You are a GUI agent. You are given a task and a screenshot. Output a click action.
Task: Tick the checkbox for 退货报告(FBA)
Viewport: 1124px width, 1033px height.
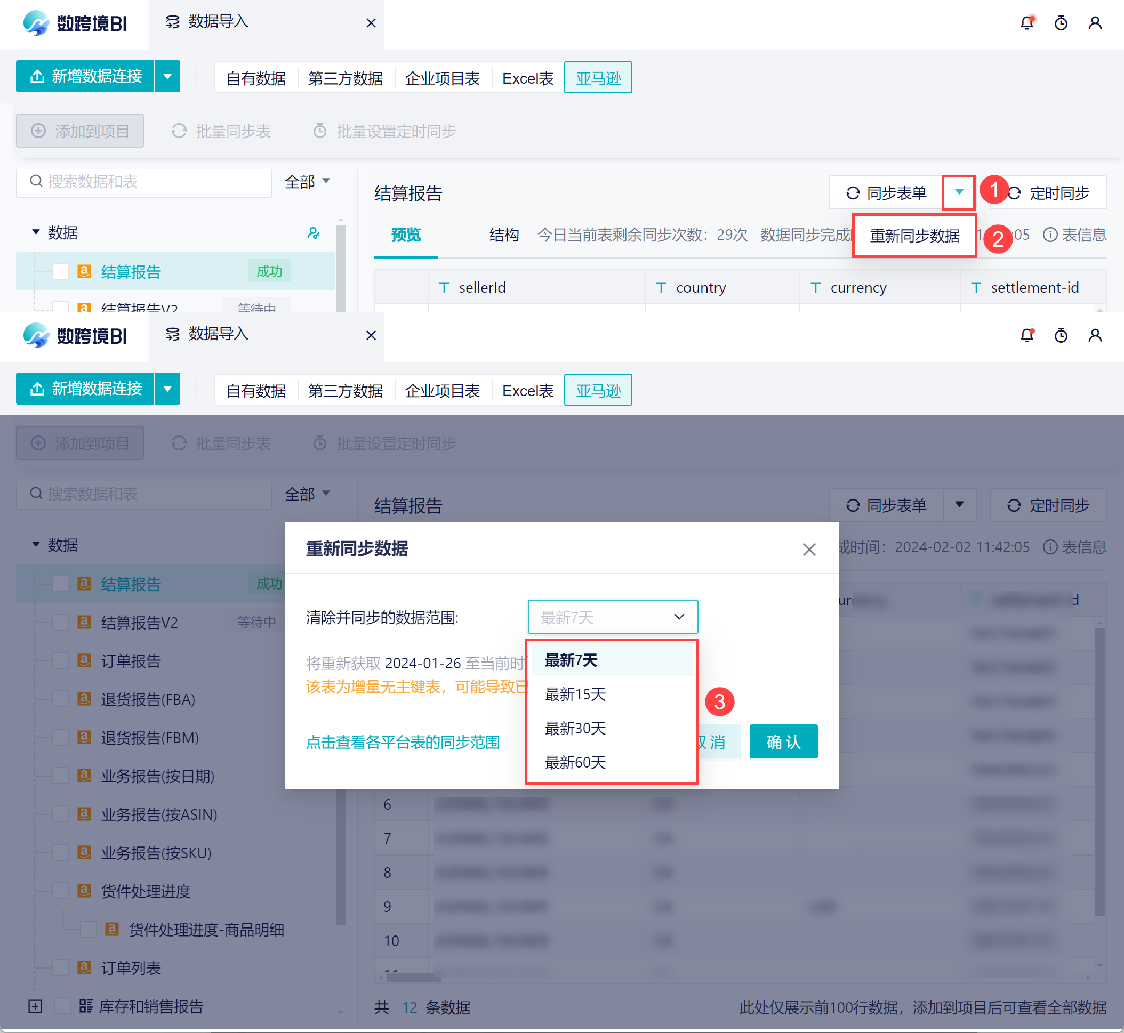61,699
